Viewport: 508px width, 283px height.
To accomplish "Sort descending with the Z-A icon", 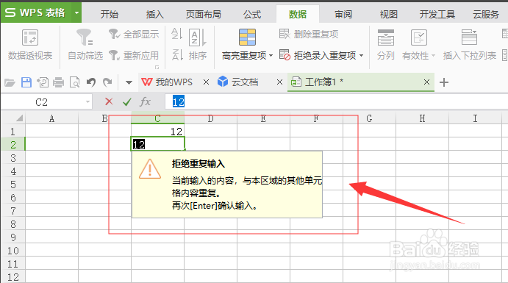I will coord(177,54).
